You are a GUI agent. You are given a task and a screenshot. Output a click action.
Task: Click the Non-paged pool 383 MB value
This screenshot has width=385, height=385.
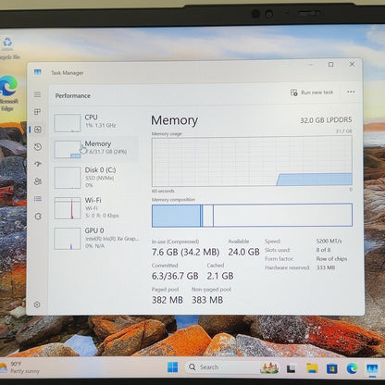tap(207, 300)
